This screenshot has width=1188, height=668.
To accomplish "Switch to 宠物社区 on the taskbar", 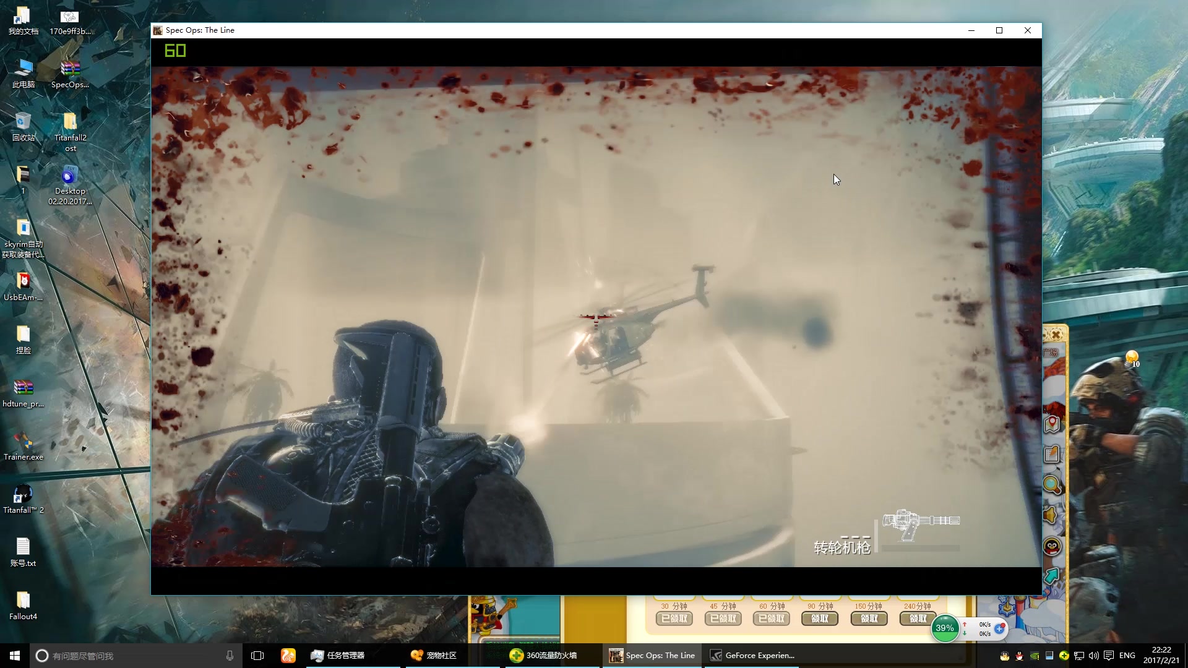I will (452, 656).
